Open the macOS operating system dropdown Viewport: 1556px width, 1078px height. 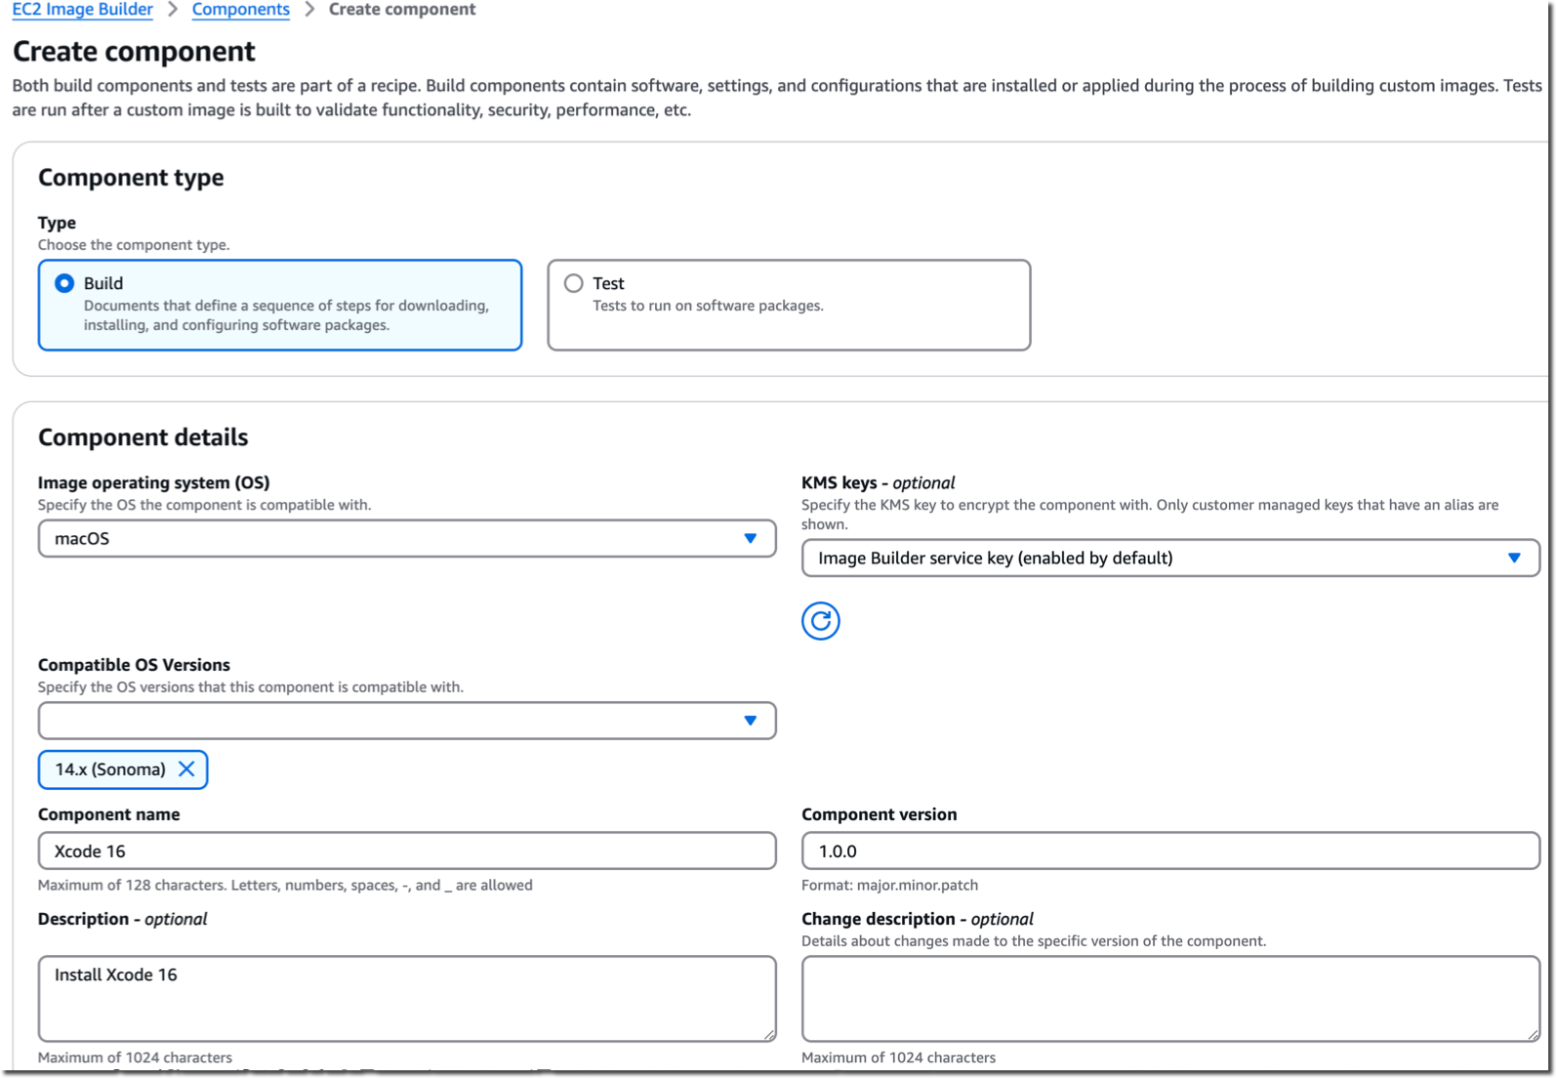[x=407, y=539]
